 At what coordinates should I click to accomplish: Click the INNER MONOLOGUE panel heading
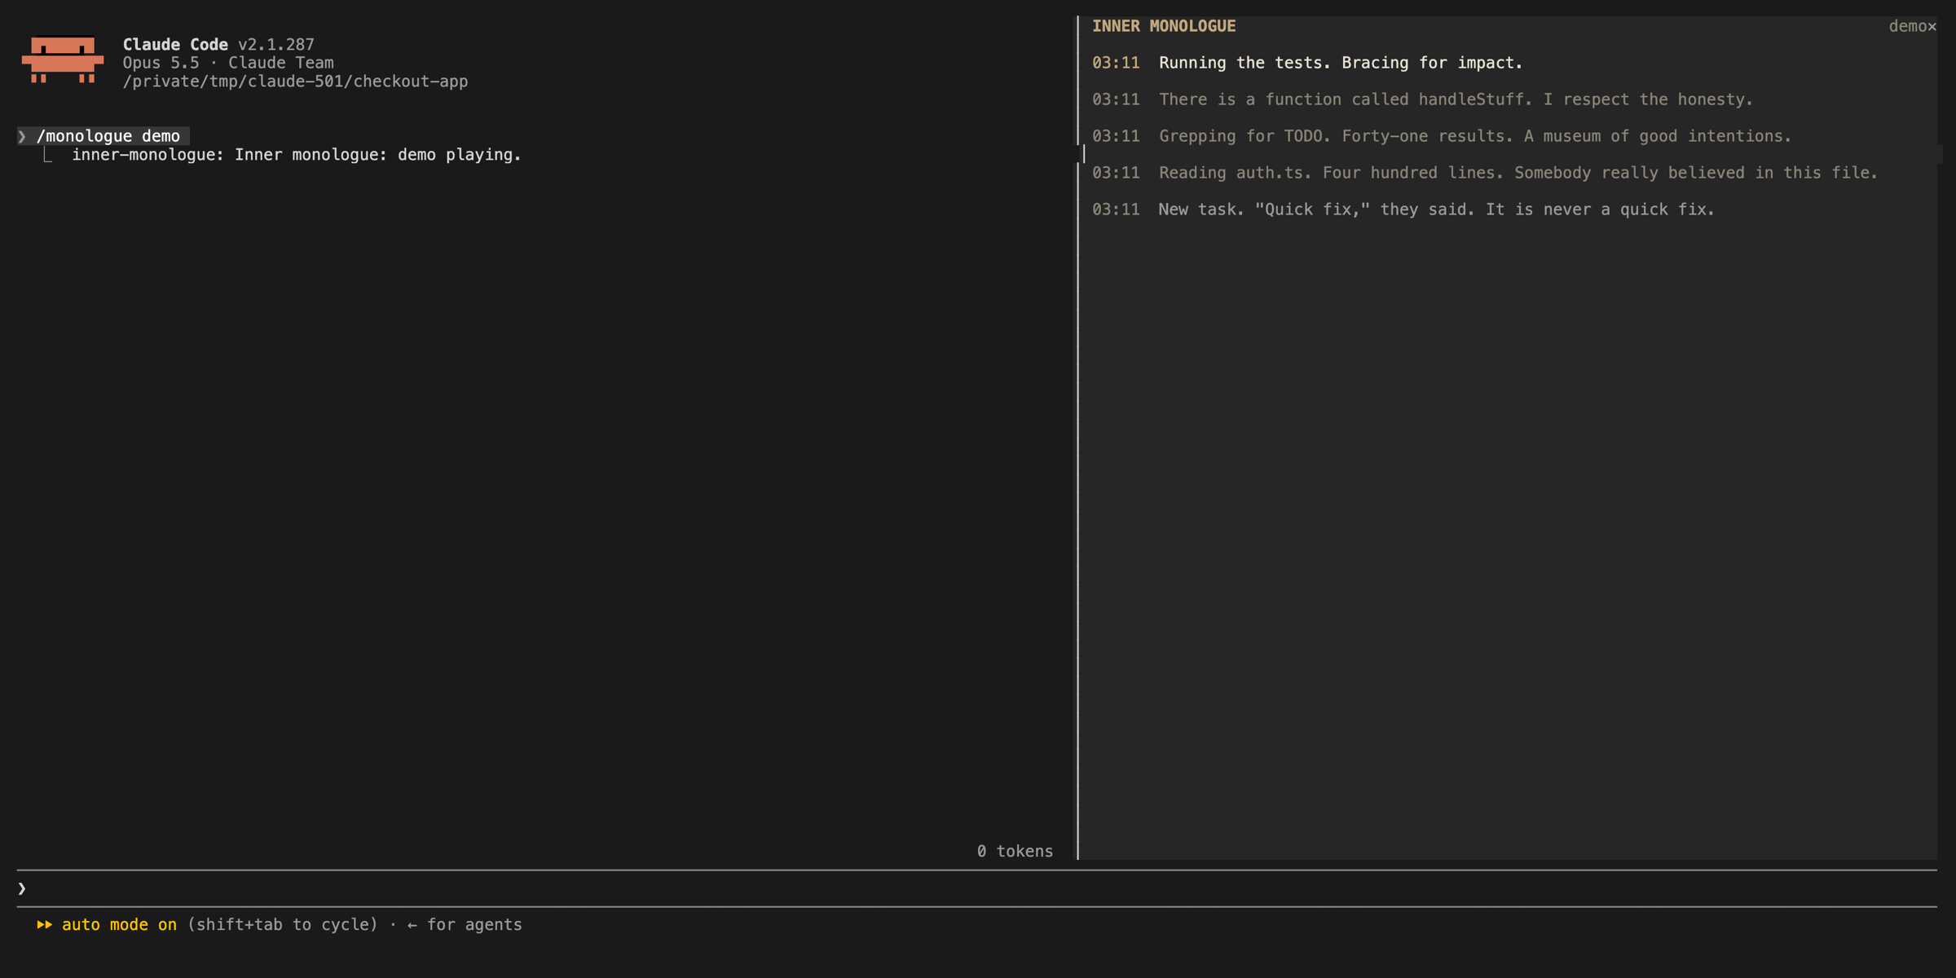pyautogui.click(x=1164, y=26)
